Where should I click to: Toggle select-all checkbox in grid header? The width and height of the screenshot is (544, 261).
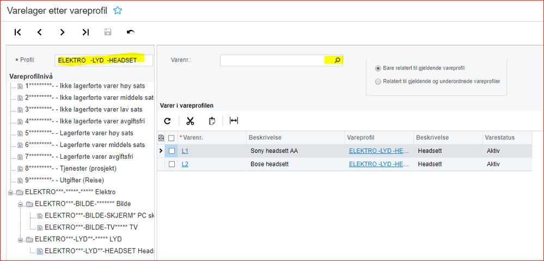click(x=172, y=138)
